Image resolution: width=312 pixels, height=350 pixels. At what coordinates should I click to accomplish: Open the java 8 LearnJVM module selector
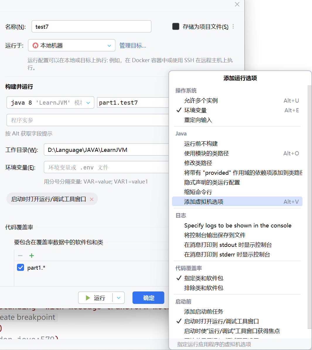(x=50, y=103)
